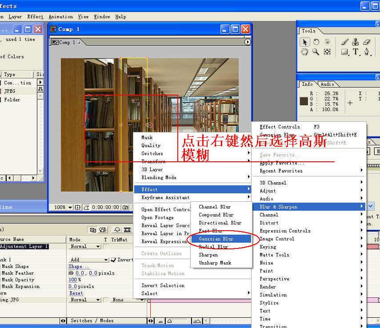The height and width of the screenshot is (328, 380).
Task: Click the Mask Expansion 0.0 value
Action: [x=72, y=287]
